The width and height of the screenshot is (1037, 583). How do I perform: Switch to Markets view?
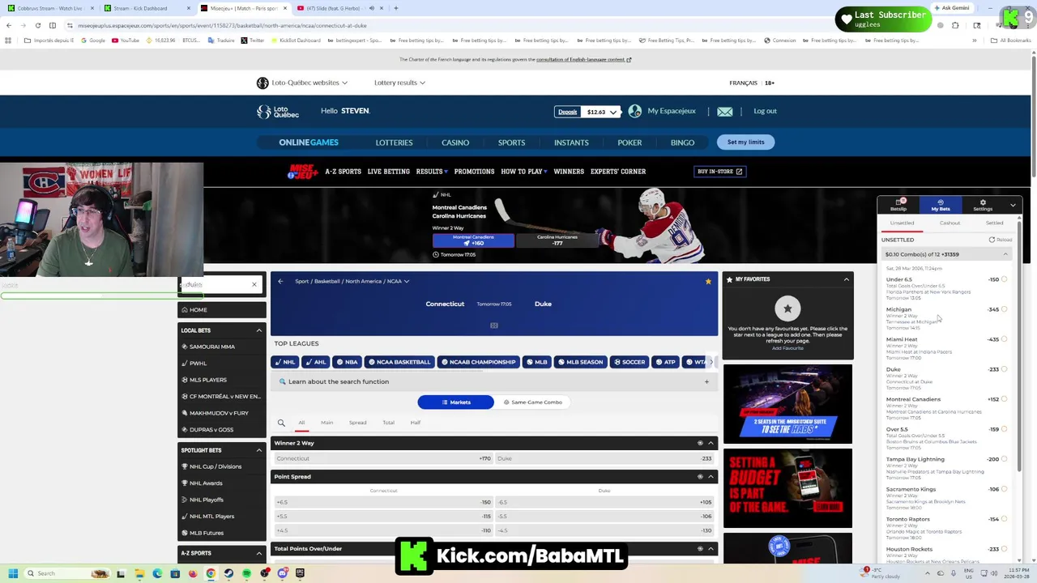point(455,402)
